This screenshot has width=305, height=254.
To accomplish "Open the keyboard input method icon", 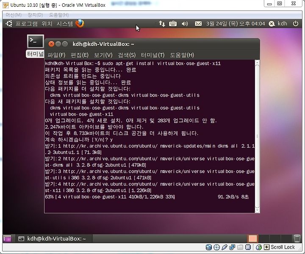I will 173,24.
